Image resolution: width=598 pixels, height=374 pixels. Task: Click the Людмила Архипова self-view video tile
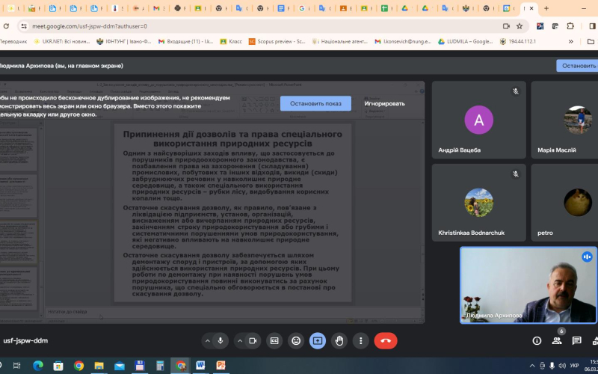pyautogui.click(x=528, y=285)
